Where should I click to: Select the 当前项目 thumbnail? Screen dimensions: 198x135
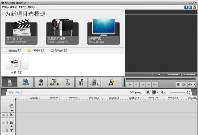tap(16, 63)
